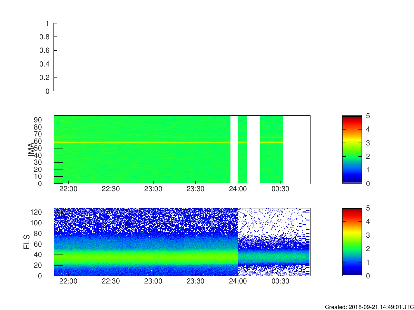414x310 pixels.
Task: Click the ELS spectrogram green band before 24:00
Action: pyautogui.click(x=146, y=257)
